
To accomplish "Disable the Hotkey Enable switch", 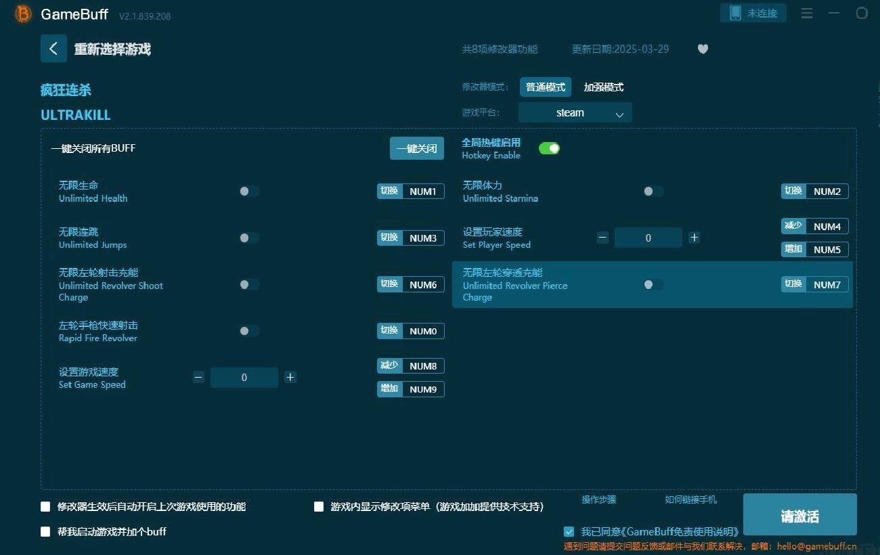I will pos(549,148).
